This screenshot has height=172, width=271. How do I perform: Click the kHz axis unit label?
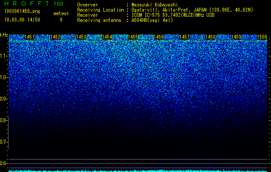click(x=4, y=35)
